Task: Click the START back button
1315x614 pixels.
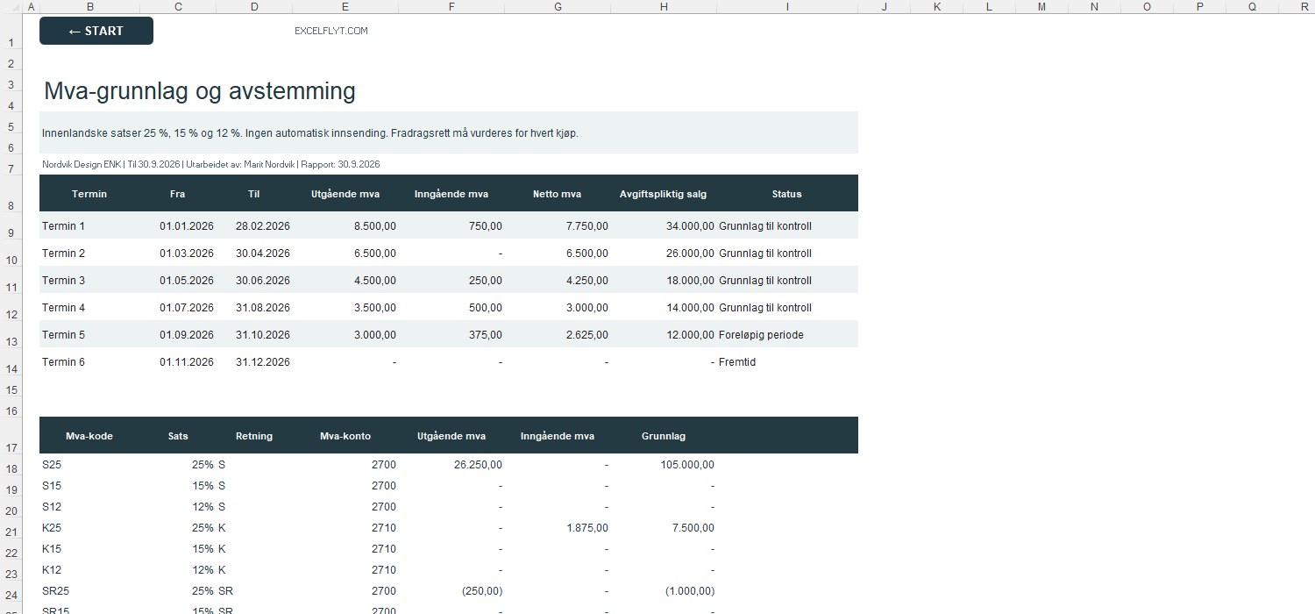Action: pyautogui.click(x=96, y=31)
